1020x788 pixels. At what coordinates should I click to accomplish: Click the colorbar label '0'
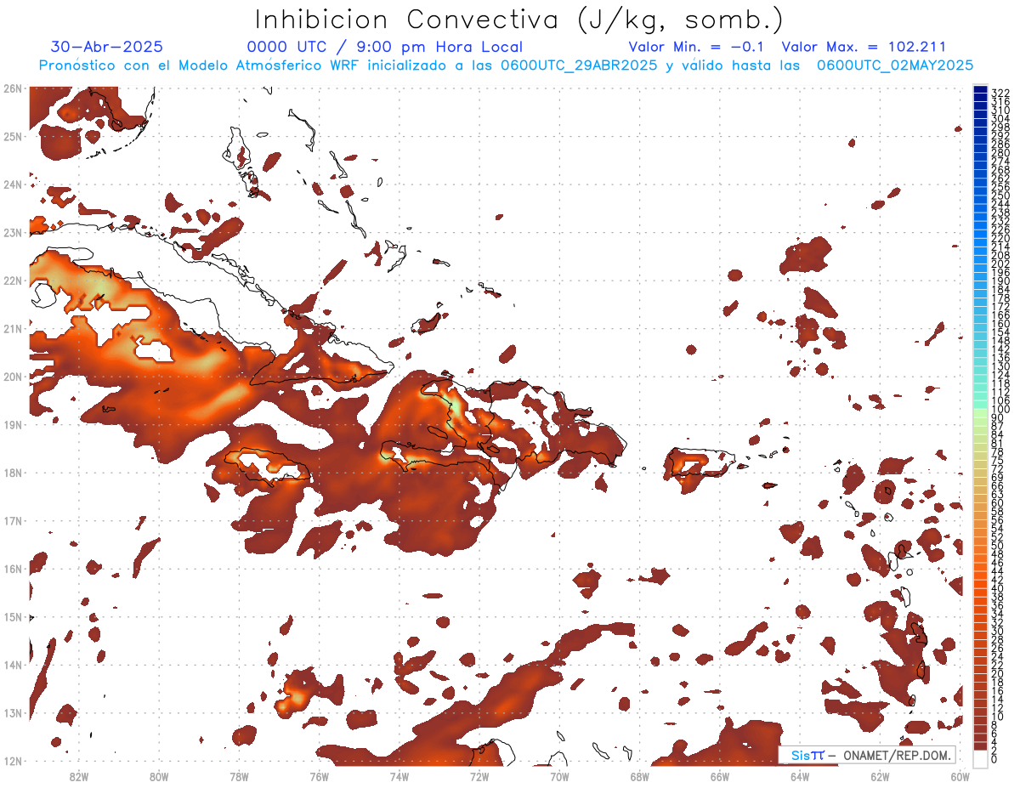(x=994, y=759)
